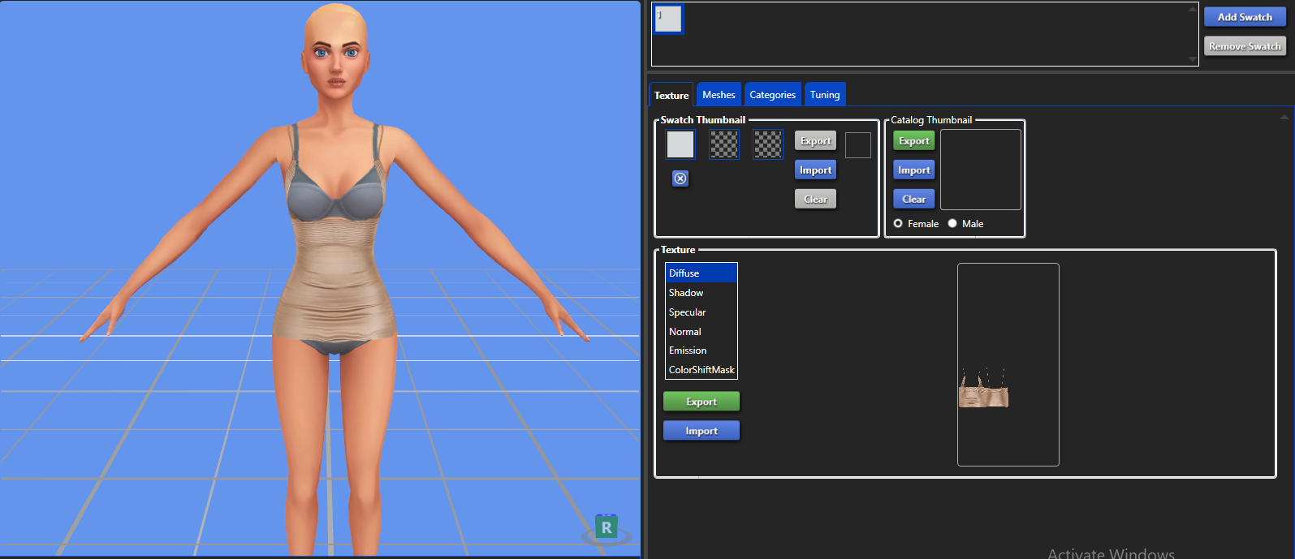Import a swatch thumbnail image
Screen dimensions: 1295x559
coord(815,170)
